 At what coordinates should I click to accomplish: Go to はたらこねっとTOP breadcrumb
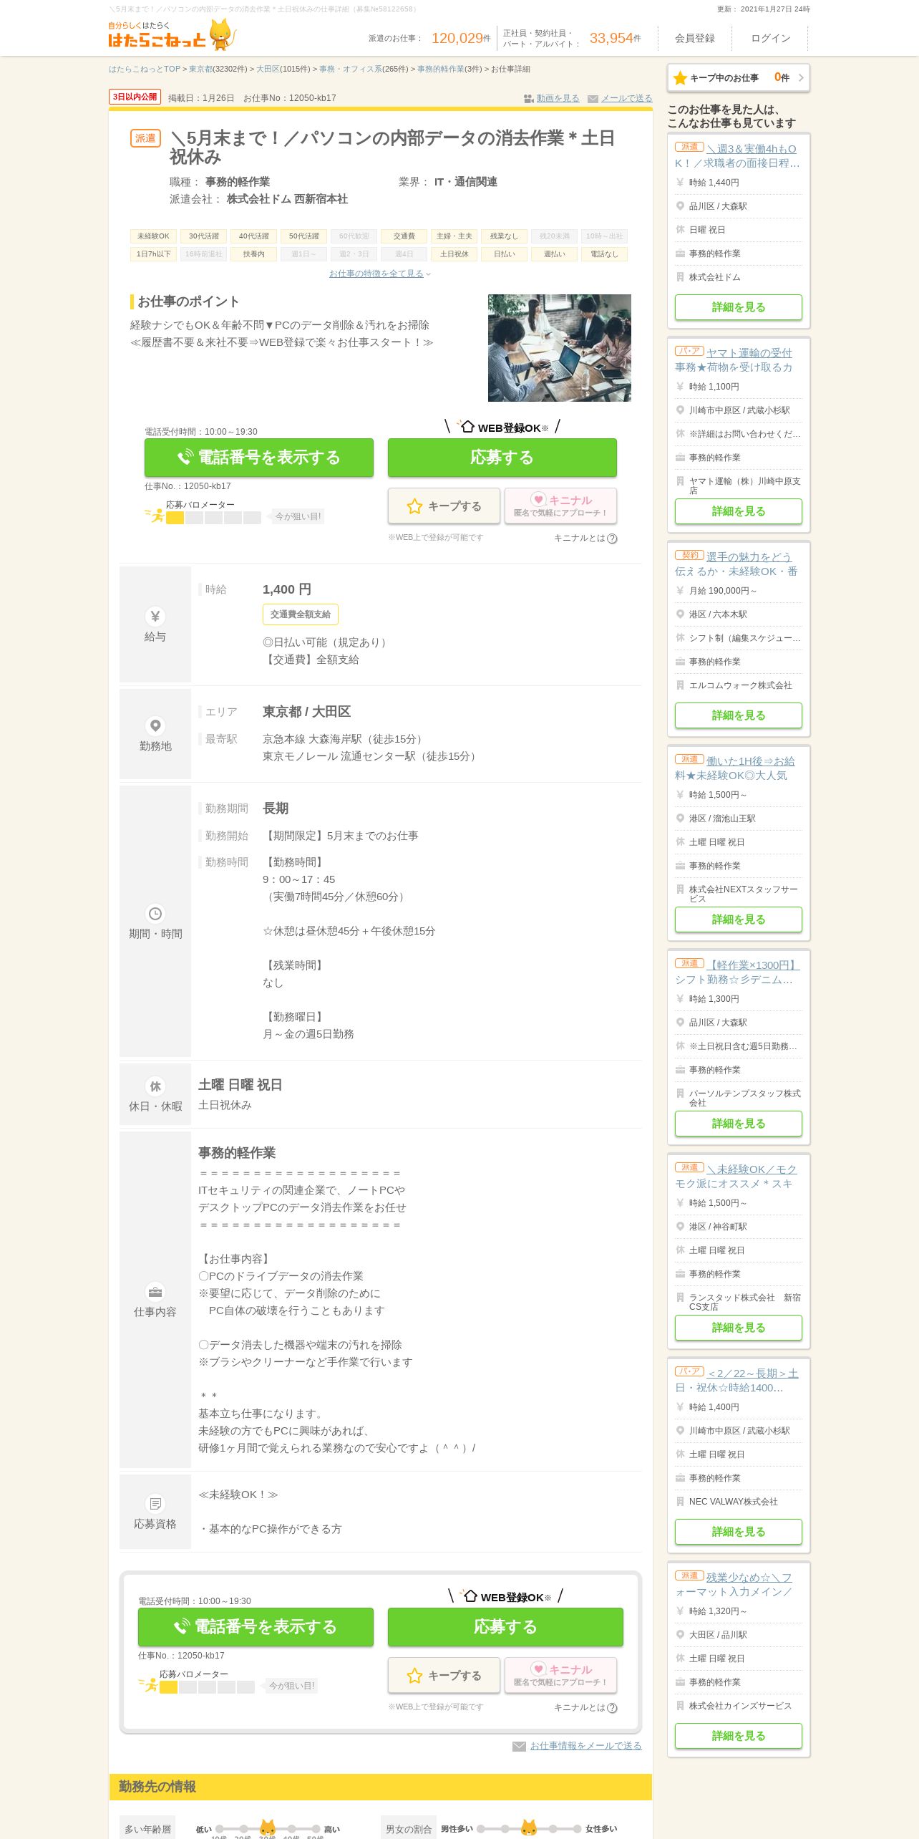[x=145, y=69]
